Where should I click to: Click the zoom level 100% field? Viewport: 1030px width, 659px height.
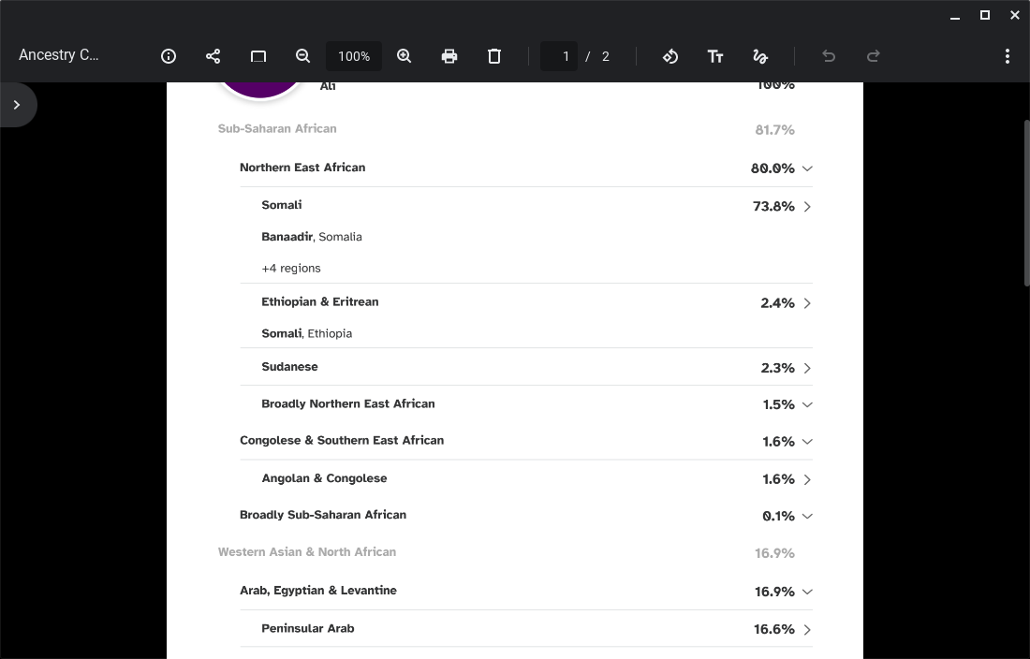pos(354,56)
